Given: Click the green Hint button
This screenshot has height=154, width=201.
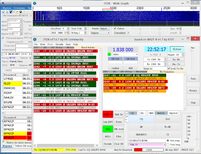Looking at the screenshot, I should tap(108, 129).
